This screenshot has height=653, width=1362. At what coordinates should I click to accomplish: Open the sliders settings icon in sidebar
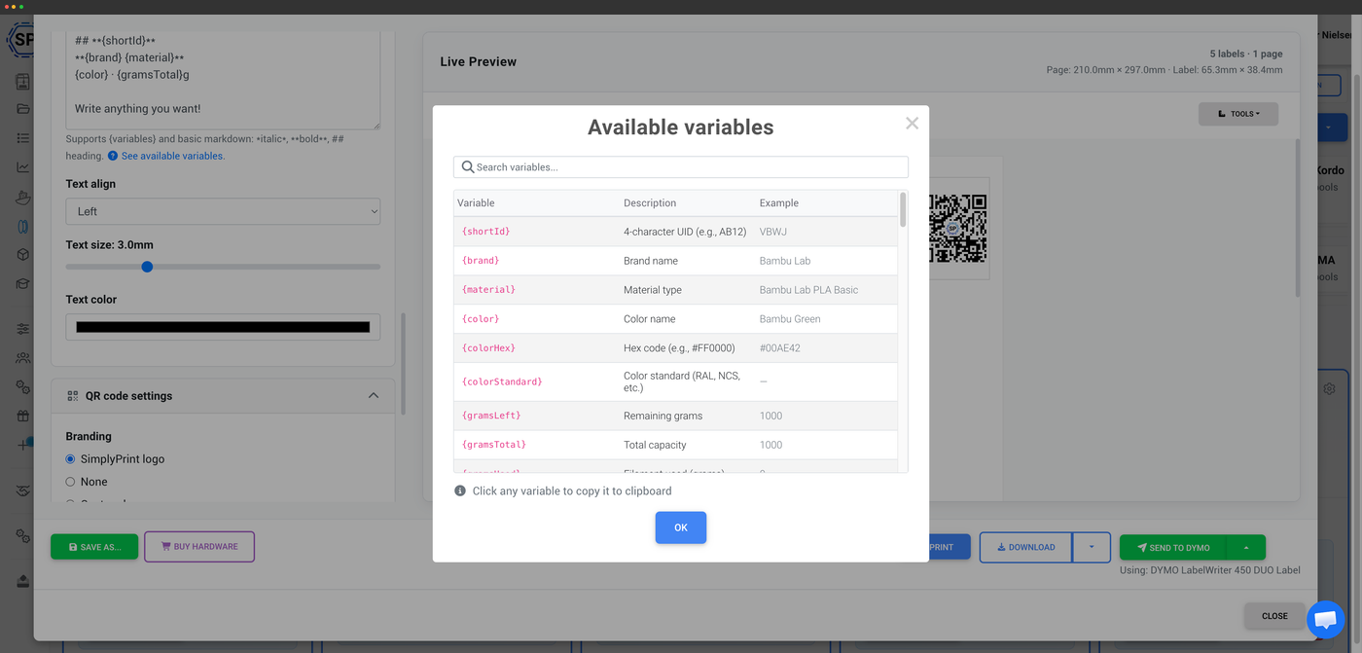click(23, 329)
